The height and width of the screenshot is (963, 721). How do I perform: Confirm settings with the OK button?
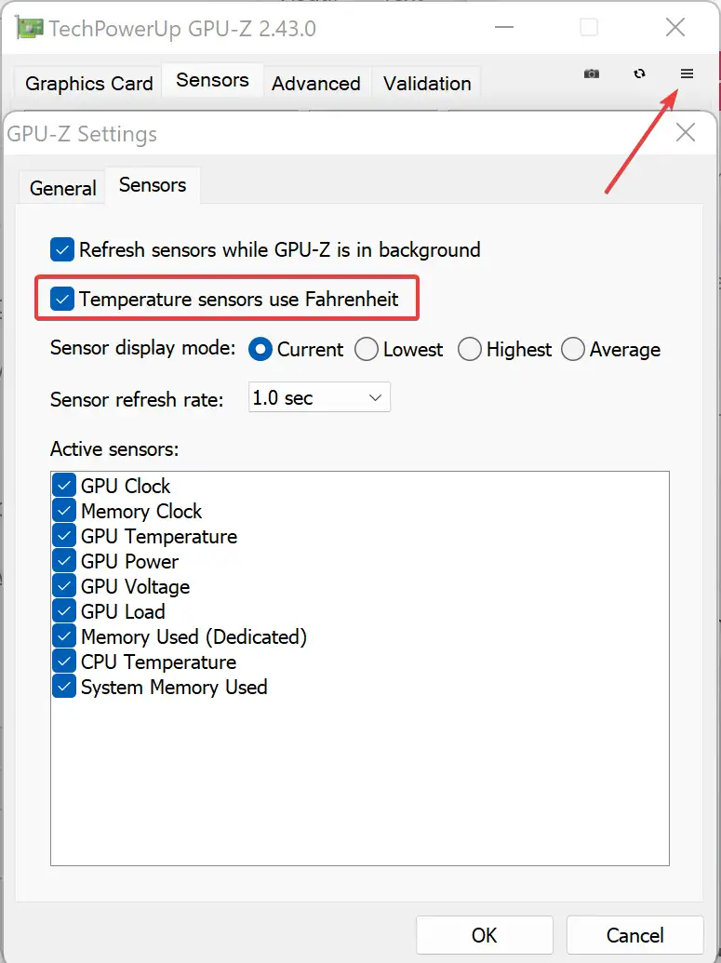tap(484, 935)
